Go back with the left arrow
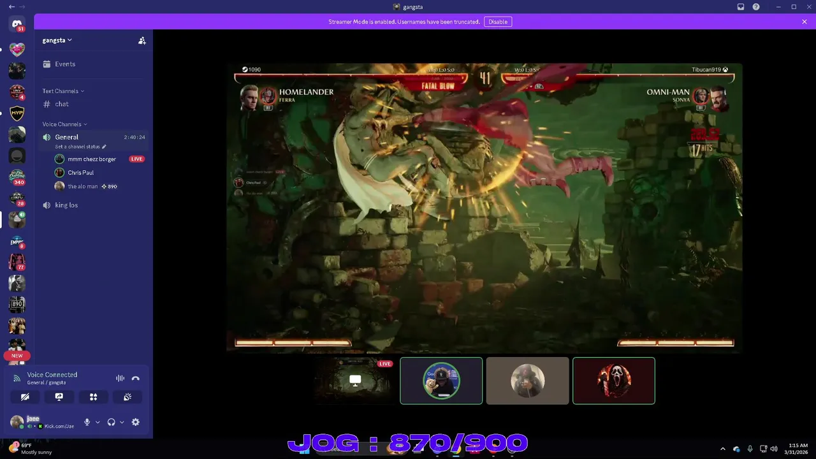This screenshot has width=816, height=459. point(11,7)
